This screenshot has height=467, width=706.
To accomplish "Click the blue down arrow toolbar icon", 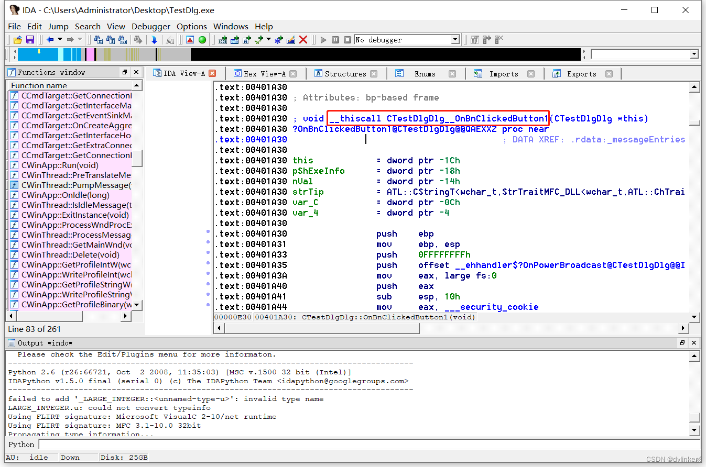I will coord(154,40).
